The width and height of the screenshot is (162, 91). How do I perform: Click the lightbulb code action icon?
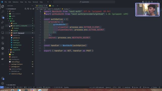coord(45,13)
